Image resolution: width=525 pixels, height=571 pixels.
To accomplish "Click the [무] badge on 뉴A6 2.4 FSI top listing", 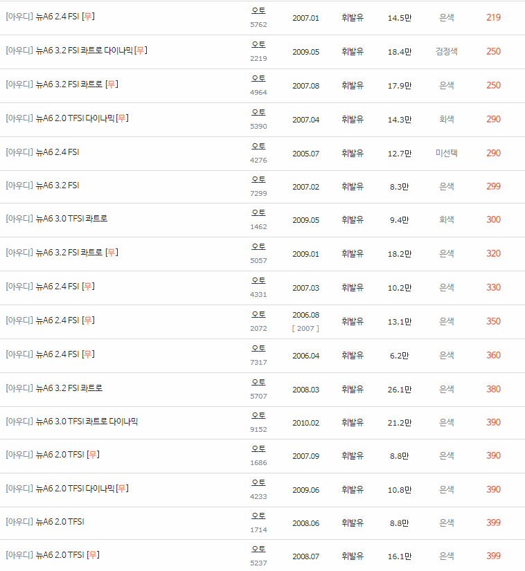I will 88,18.
